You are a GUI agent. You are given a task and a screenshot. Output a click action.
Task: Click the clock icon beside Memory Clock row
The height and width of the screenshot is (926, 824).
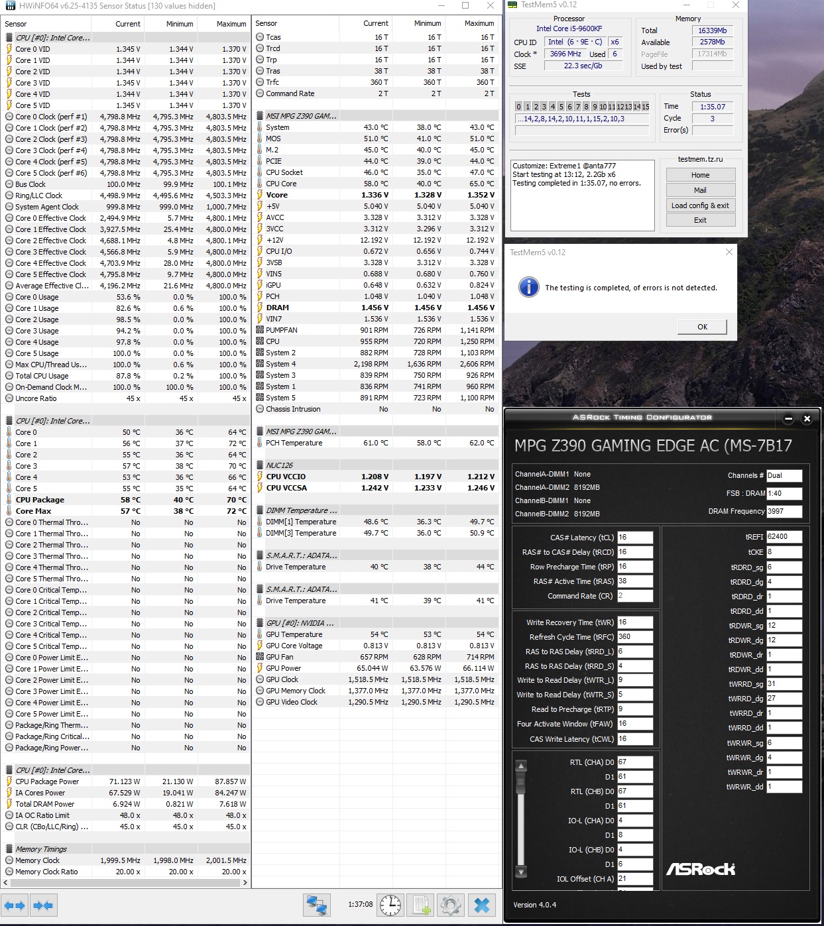pos(9,860)
